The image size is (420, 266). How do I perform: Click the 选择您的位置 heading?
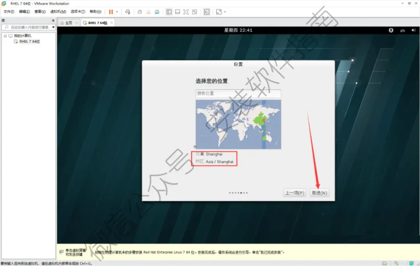pyautogui.click(x=212, y=81)
